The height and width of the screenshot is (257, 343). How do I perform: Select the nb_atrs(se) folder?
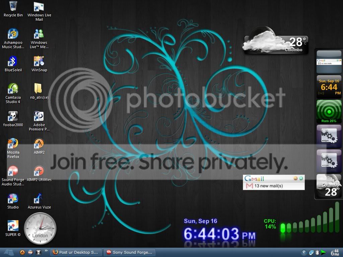click(39, 91)
